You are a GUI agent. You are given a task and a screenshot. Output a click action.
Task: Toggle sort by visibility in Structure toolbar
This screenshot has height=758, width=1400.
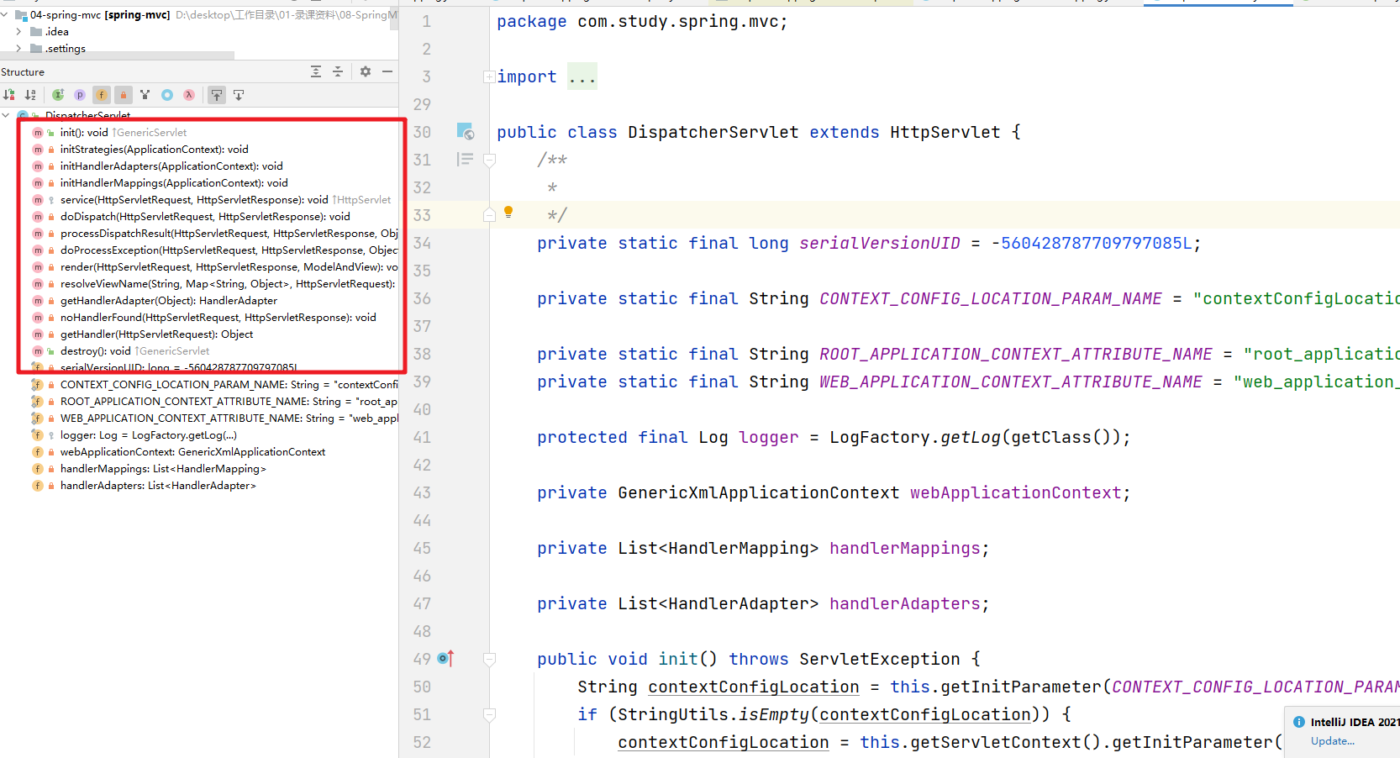(9, 95)
